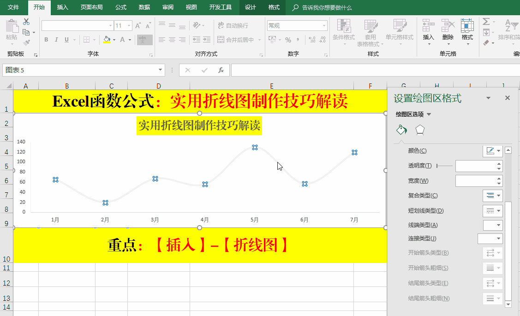Screen dimensions: 520x316
Task: Click in the formula bar
Action: click(x=376, y=70)
